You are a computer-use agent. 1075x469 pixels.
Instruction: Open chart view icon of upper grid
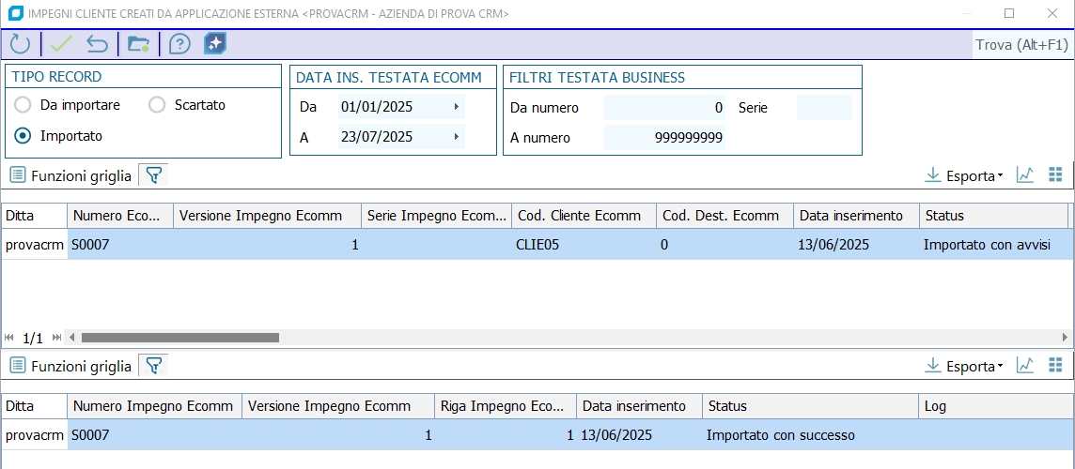[x=1025, y=175]
